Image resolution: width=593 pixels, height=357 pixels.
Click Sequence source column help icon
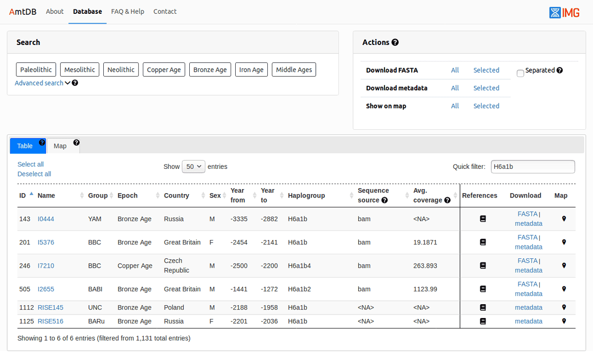pyautogui.click(x=384, y=200)
